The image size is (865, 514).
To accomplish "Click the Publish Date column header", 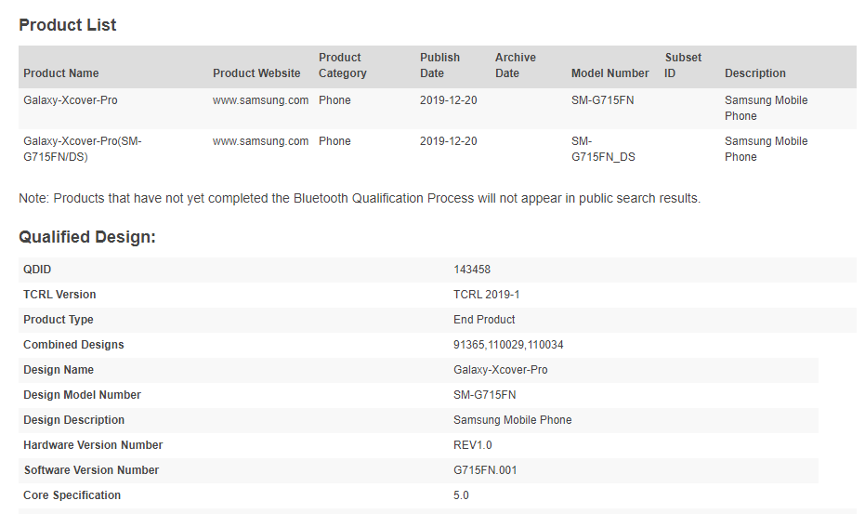I will [x=439, y=65].
